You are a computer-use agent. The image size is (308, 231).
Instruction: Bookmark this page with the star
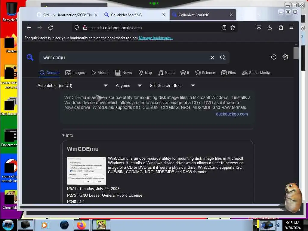coord(233,27)
